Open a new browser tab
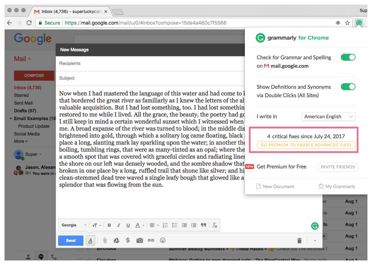The image size is (372, 265). [x=118, y=12]
